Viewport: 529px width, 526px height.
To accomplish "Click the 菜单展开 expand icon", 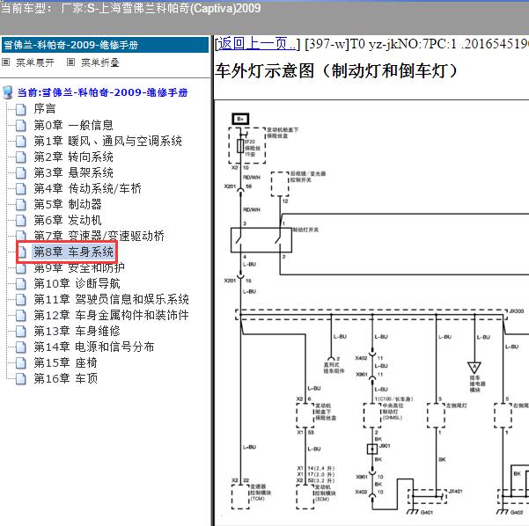I will point(6,62).
